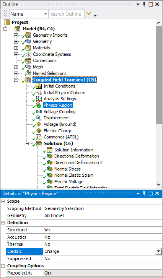Viewport: 163px width, 278px height.
Task: Open the Outline panel options menu arrow
Action: coord(138,4)
